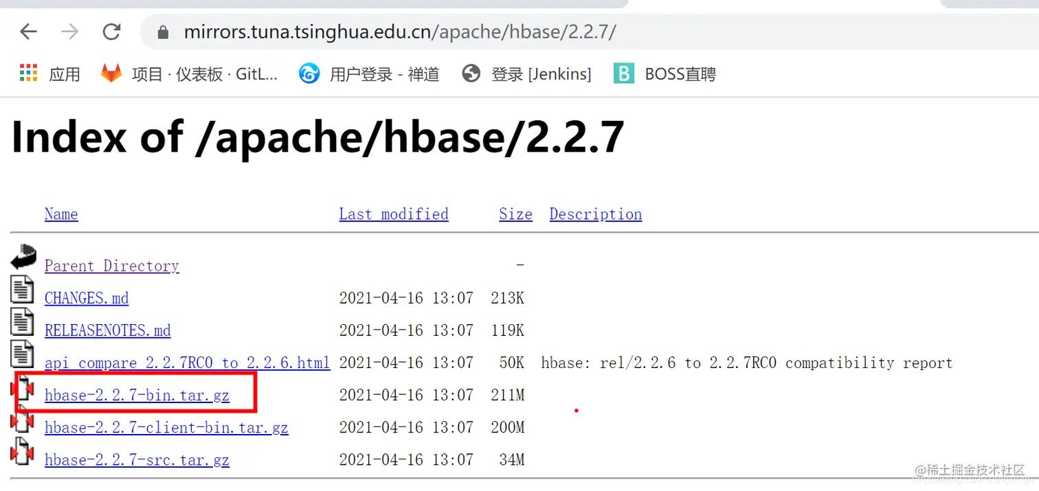1039x491 pixels.
Task: Select the 213K size of CHANGES.md
Action: (507, 298)
